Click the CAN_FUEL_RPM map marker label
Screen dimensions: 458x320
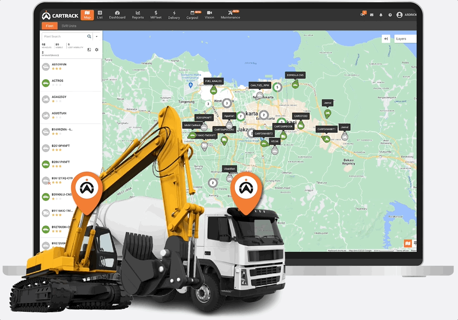pyautogui.click(x=260, y=85)
